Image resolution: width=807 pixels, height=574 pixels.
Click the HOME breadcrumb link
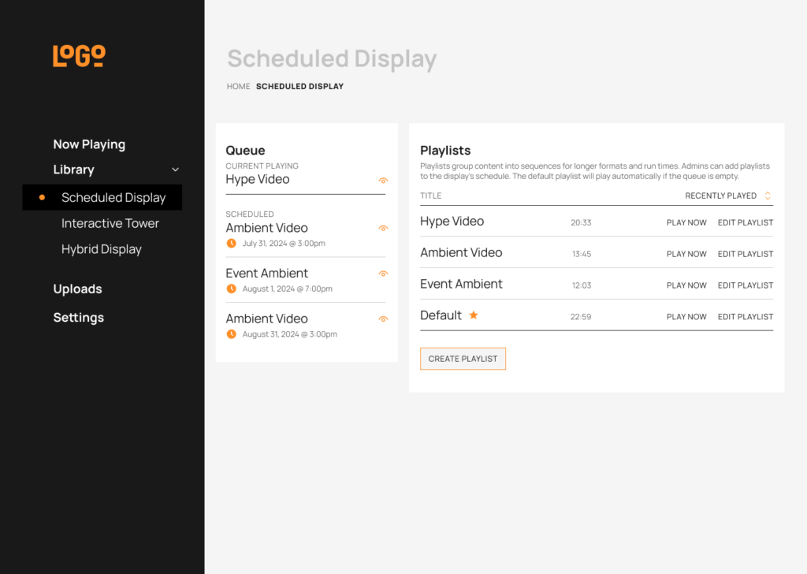click(x=238, y=87)
